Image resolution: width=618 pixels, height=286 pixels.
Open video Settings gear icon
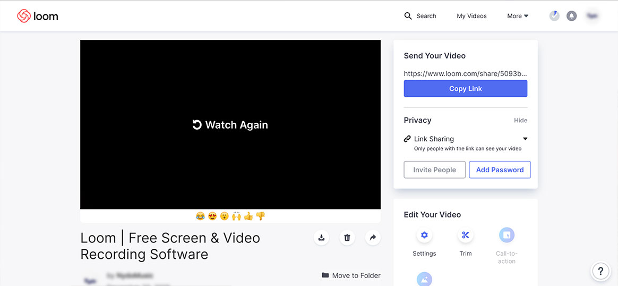tap(424, 235)
